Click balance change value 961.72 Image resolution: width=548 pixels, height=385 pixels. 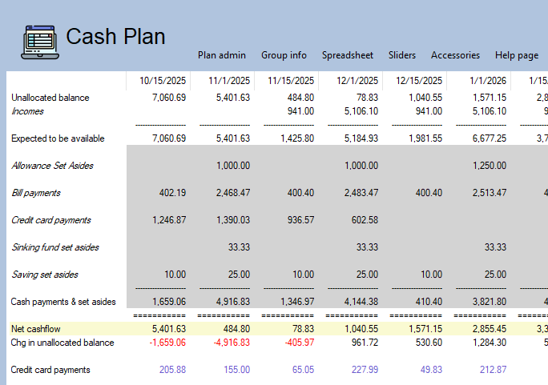(365, 343)
